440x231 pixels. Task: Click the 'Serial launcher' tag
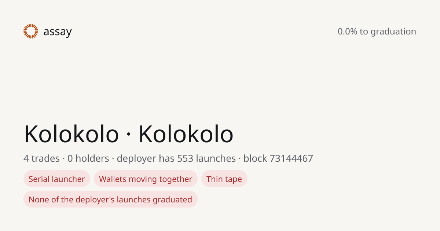57,179
